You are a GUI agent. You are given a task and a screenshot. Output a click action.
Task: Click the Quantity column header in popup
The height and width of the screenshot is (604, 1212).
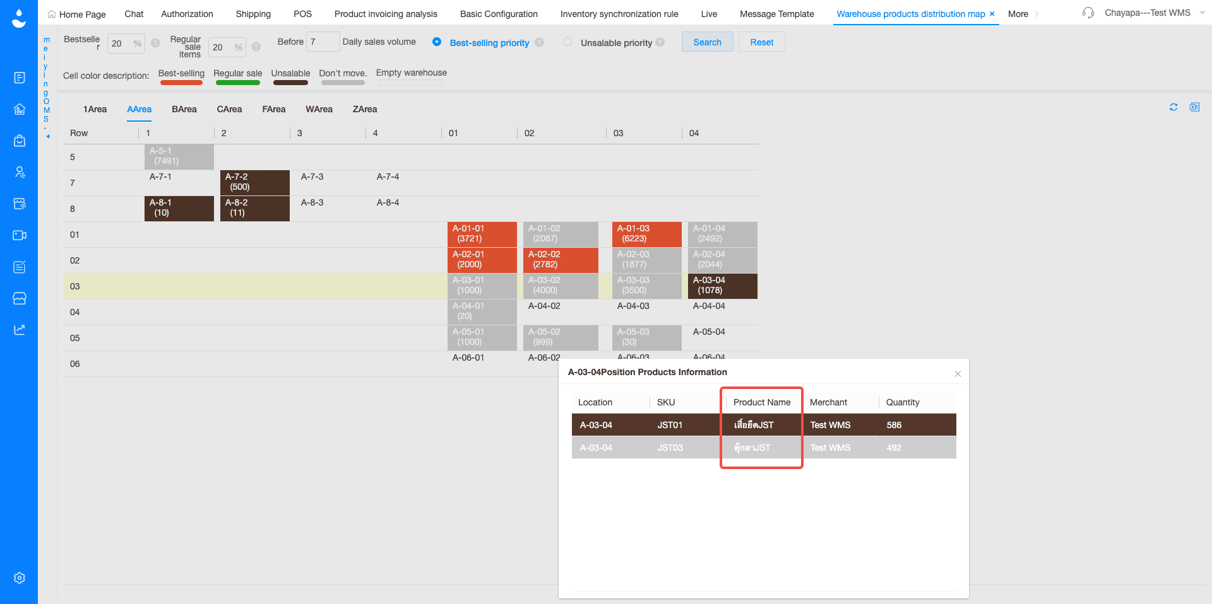(903, 402)
